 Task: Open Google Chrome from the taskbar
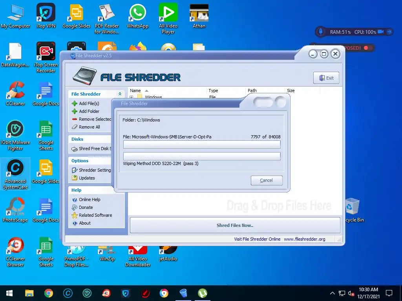48,293
